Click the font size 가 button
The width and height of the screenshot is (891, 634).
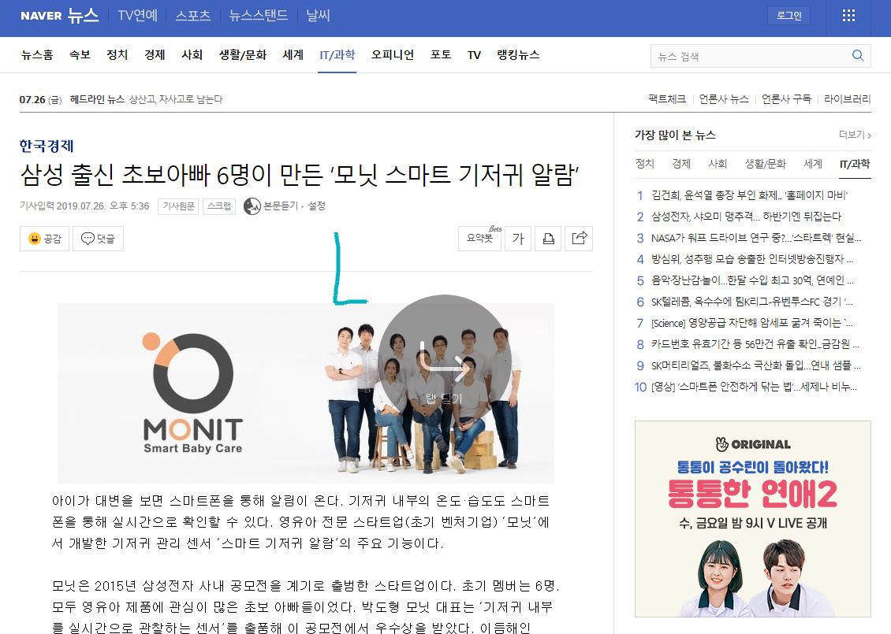[518, 239]
